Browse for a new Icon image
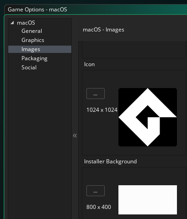The image size is (187, 219). click(96, 94)
